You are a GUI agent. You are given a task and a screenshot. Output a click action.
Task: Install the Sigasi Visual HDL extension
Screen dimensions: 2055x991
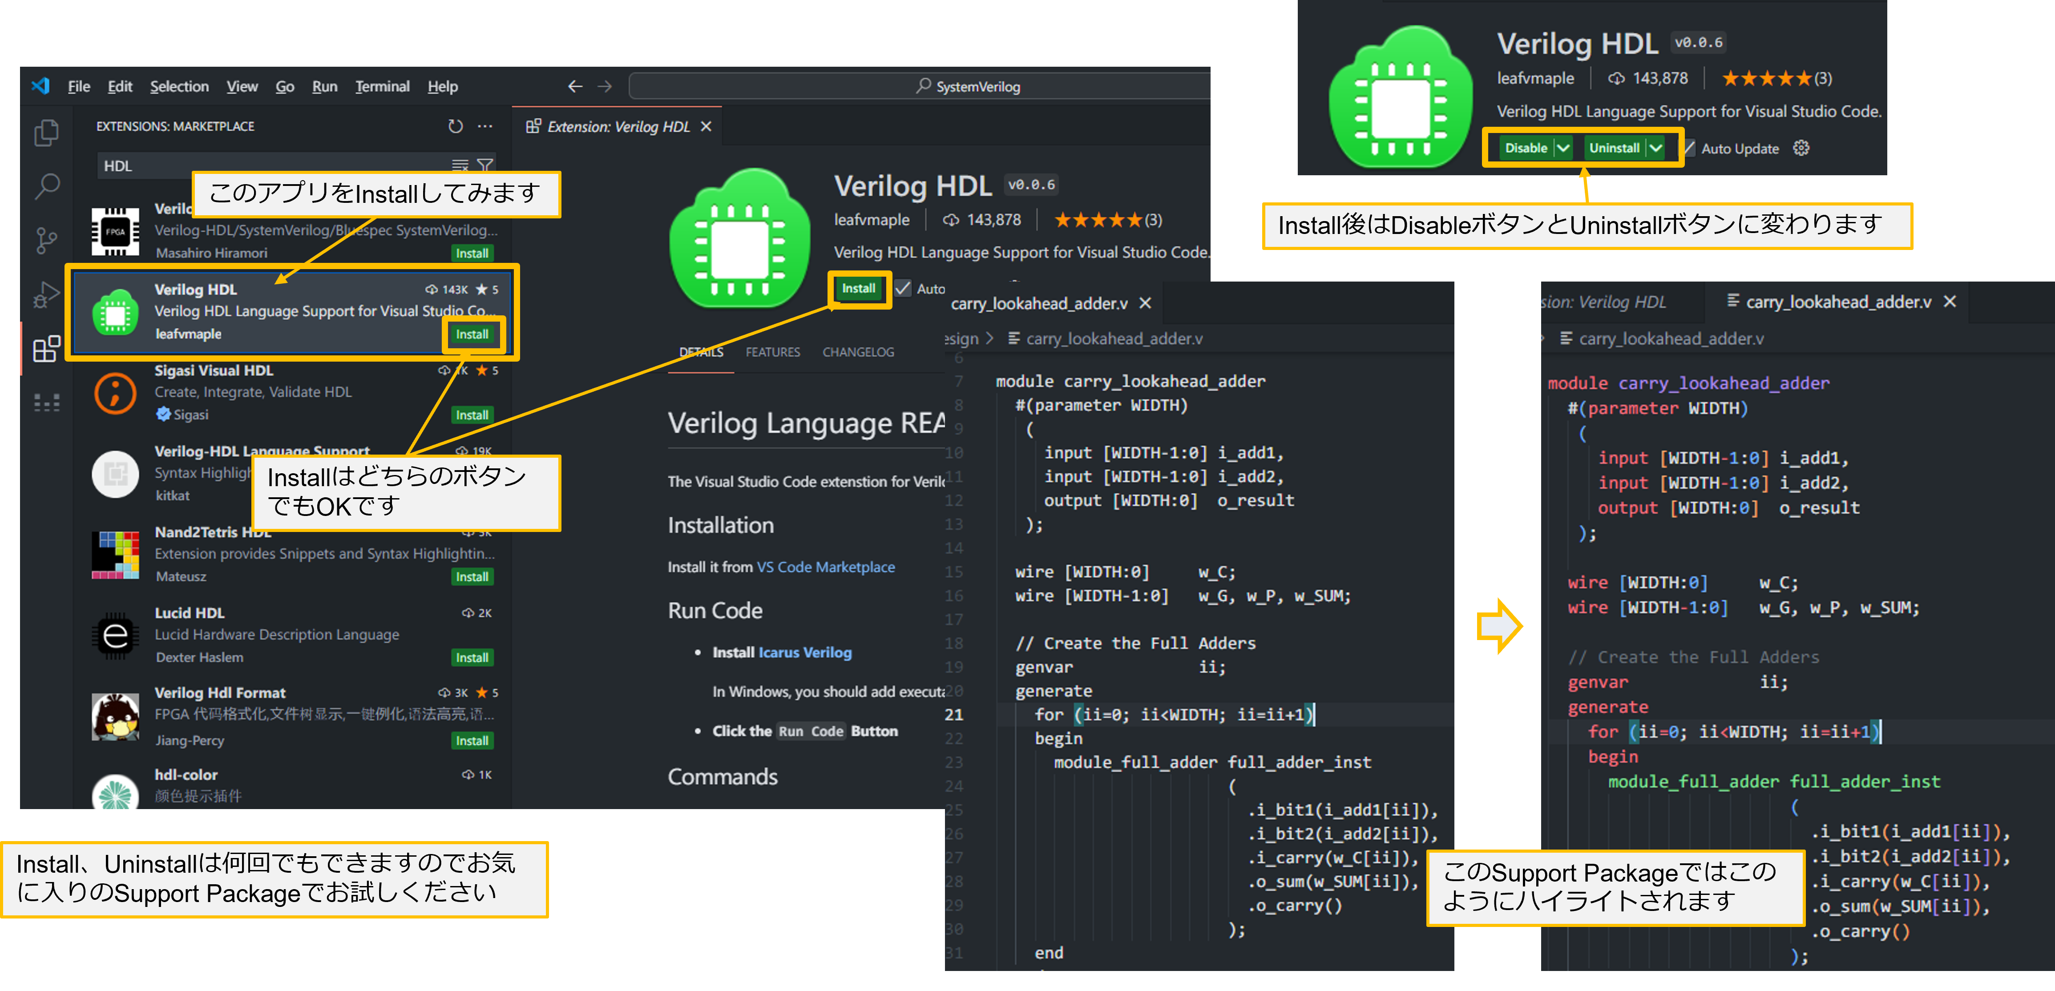[472, 415]
